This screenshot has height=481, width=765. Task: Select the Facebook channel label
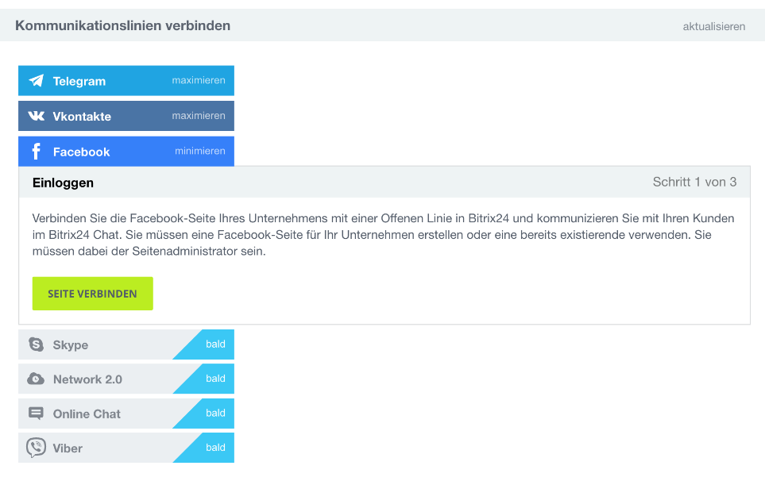[82, 152]
